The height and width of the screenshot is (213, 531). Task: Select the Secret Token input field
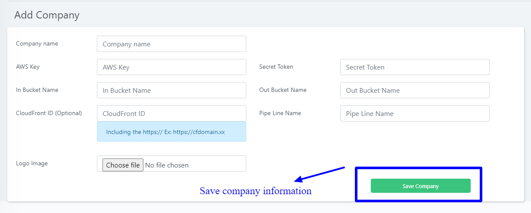pyautogui.click(x=414, y=67)
